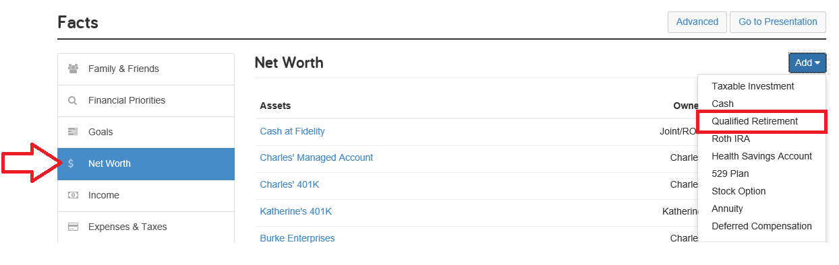
Task: Choose Taxable Investment in the dropdown
Action: click(x=753, y=86)
